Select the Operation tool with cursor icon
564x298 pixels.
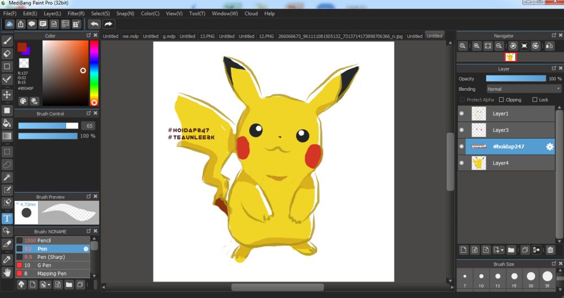click(7, 230)
